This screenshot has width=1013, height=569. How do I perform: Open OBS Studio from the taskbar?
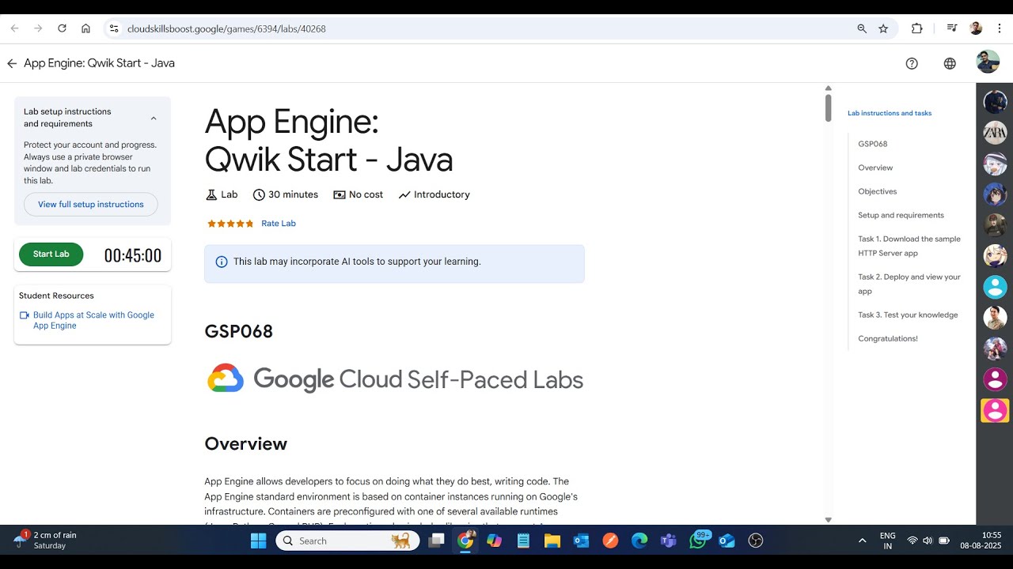[x=756, y=541]
